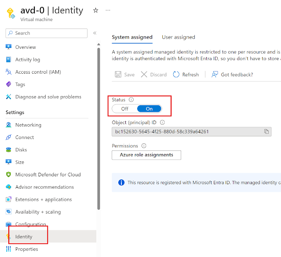Click the Defender for Cloud shield icon
Viewport: 281px width, 257px height.
pyautogui.click(x=8, y=175)
